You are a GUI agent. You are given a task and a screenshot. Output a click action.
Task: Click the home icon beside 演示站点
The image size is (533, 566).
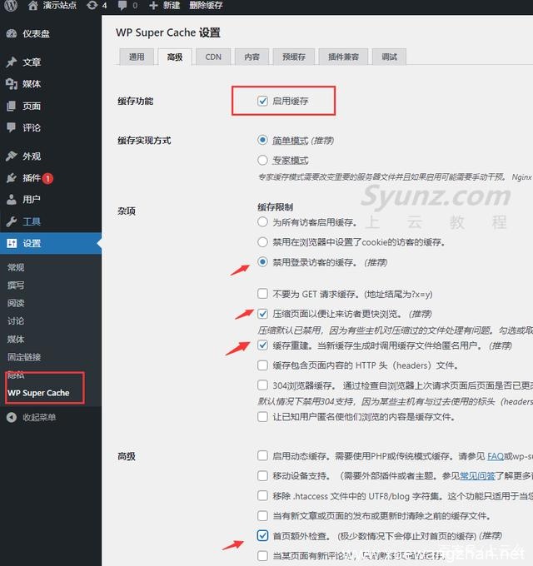pos(32,6)
